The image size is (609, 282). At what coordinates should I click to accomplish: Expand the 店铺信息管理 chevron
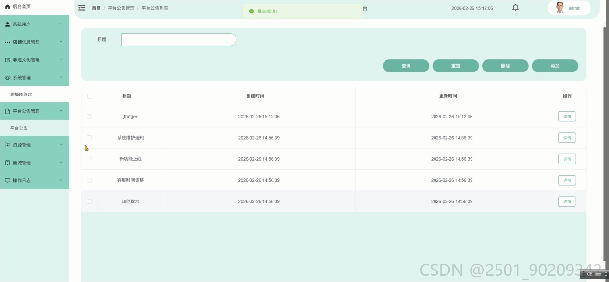[x=61, y=42]
